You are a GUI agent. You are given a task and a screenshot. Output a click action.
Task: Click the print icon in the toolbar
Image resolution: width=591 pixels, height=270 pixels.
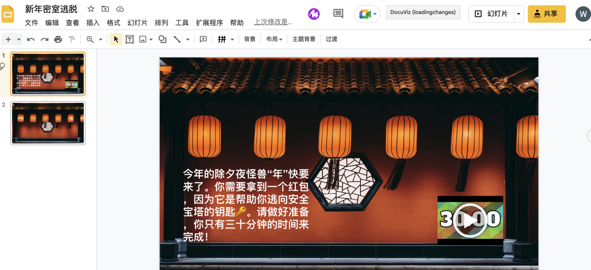click(58, 39)
